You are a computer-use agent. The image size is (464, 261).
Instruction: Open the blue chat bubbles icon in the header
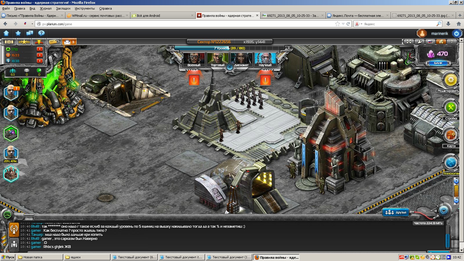click(x=30, y=33)
